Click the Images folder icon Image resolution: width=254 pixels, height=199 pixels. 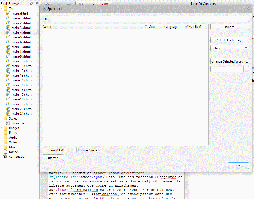[x=5, y=128]
